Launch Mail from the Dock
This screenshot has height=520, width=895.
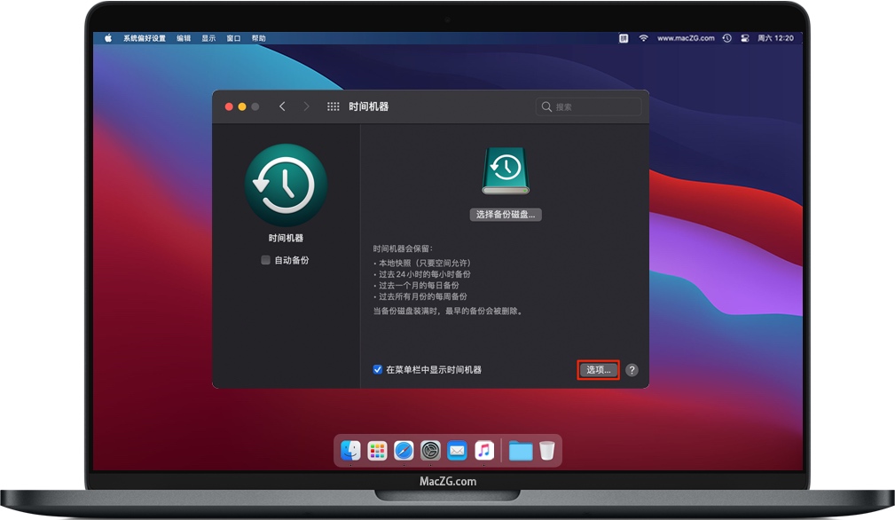click(x=456, y=450)
